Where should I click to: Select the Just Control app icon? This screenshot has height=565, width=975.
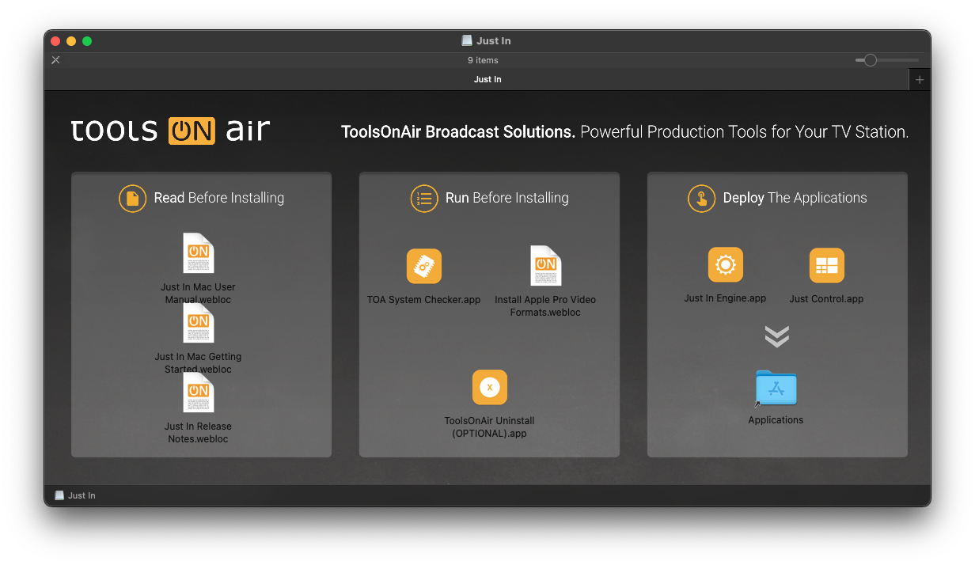pos(827,265)
